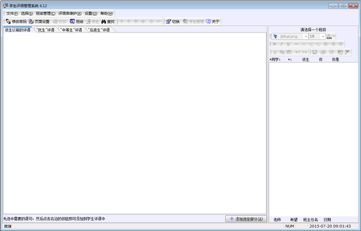
Task: Click the greyed 学生 toolbar icon
Action: click(x=88, y=22)
